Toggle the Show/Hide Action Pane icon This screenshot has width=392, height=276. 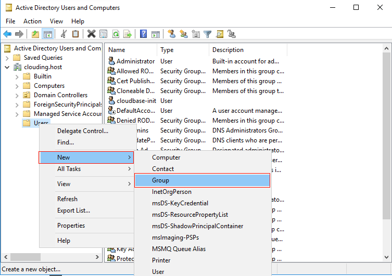tap(156, 34)
